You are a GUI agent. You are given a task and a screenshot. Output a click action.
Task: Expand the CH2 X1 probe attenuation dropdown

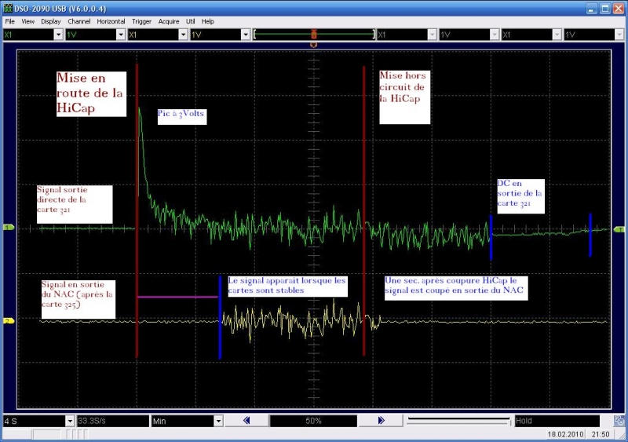pyautogui.click(x=184, y=35)
